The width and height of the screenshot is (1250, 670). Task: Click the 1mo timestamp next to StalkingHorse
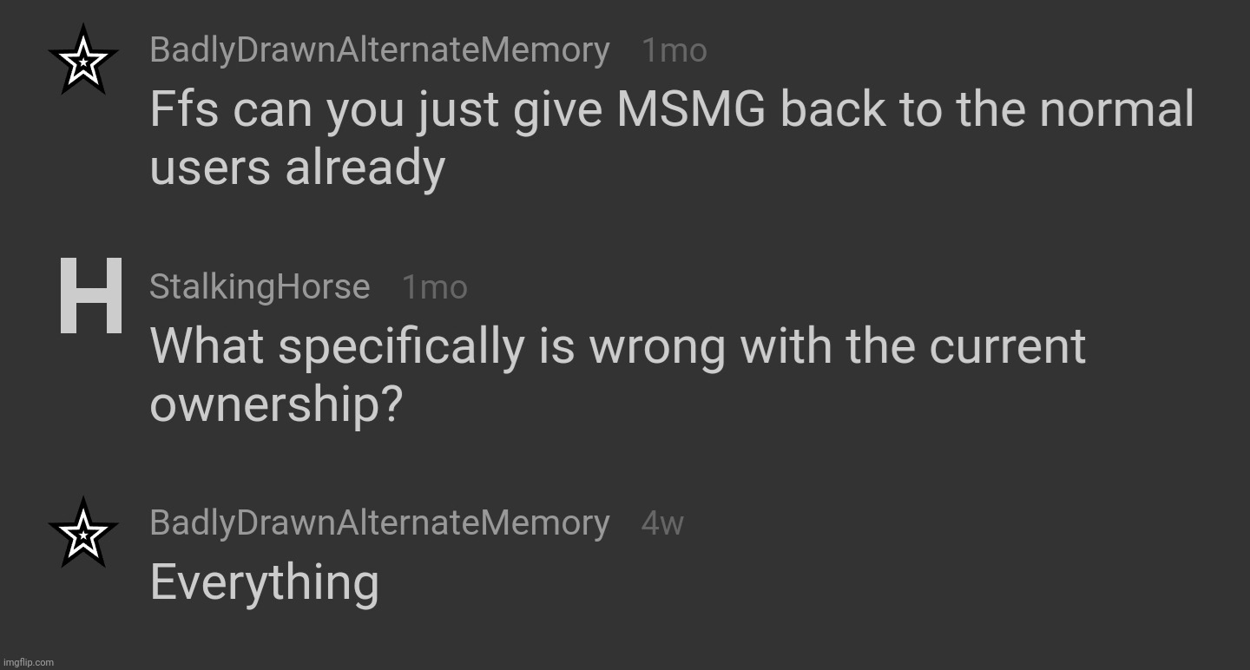click(x=435, y=287)
